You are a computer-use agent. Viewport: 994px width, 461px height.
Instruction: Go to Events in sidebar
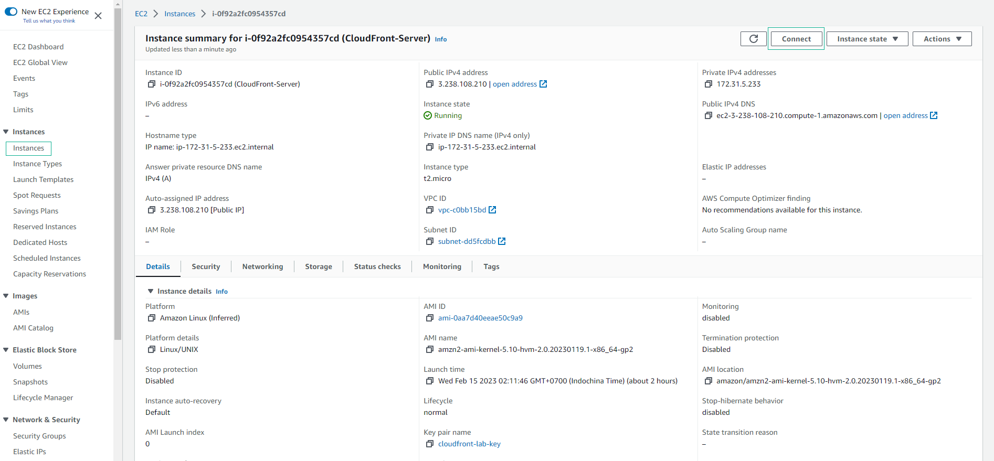[24, 78]
